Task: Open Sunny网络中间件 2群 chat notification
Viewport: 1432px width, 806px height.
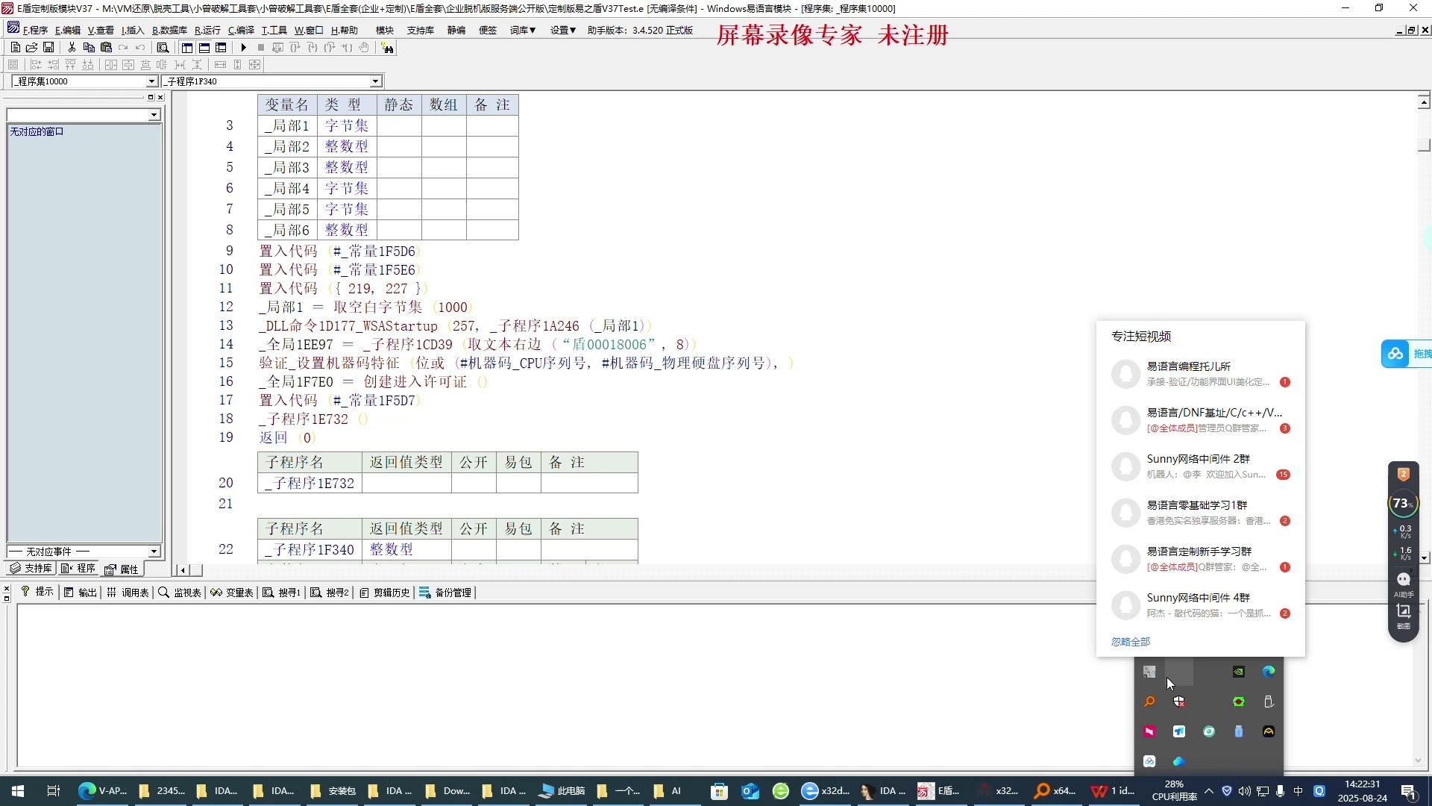Action: click(1201, 466)
